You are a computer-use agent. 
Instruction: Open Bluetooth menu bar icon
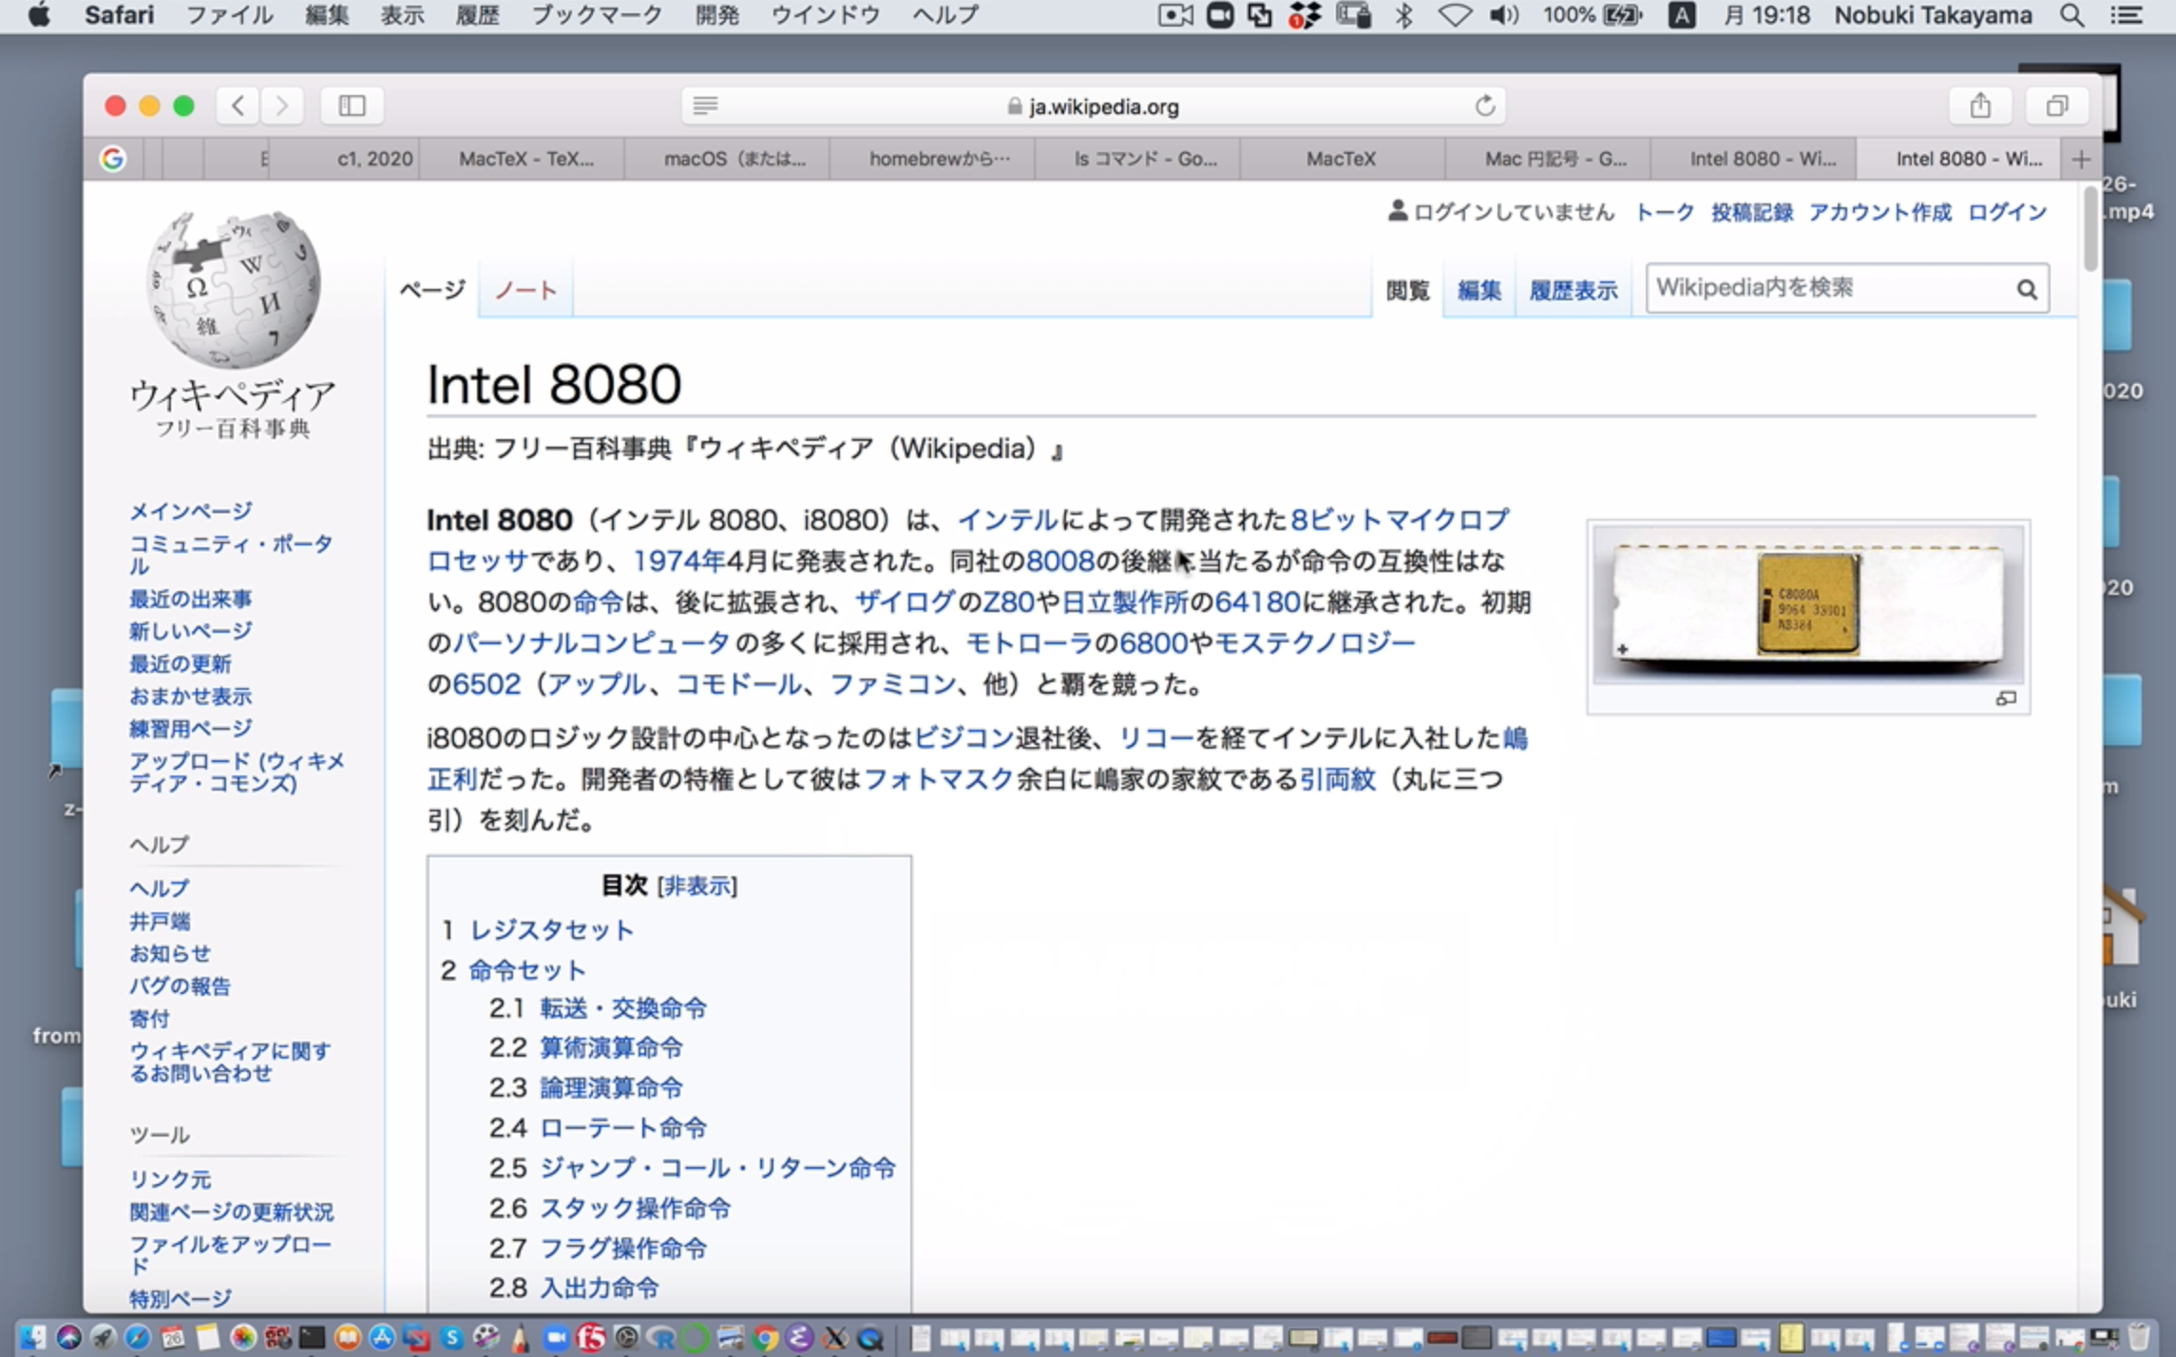coord(1403,15)
